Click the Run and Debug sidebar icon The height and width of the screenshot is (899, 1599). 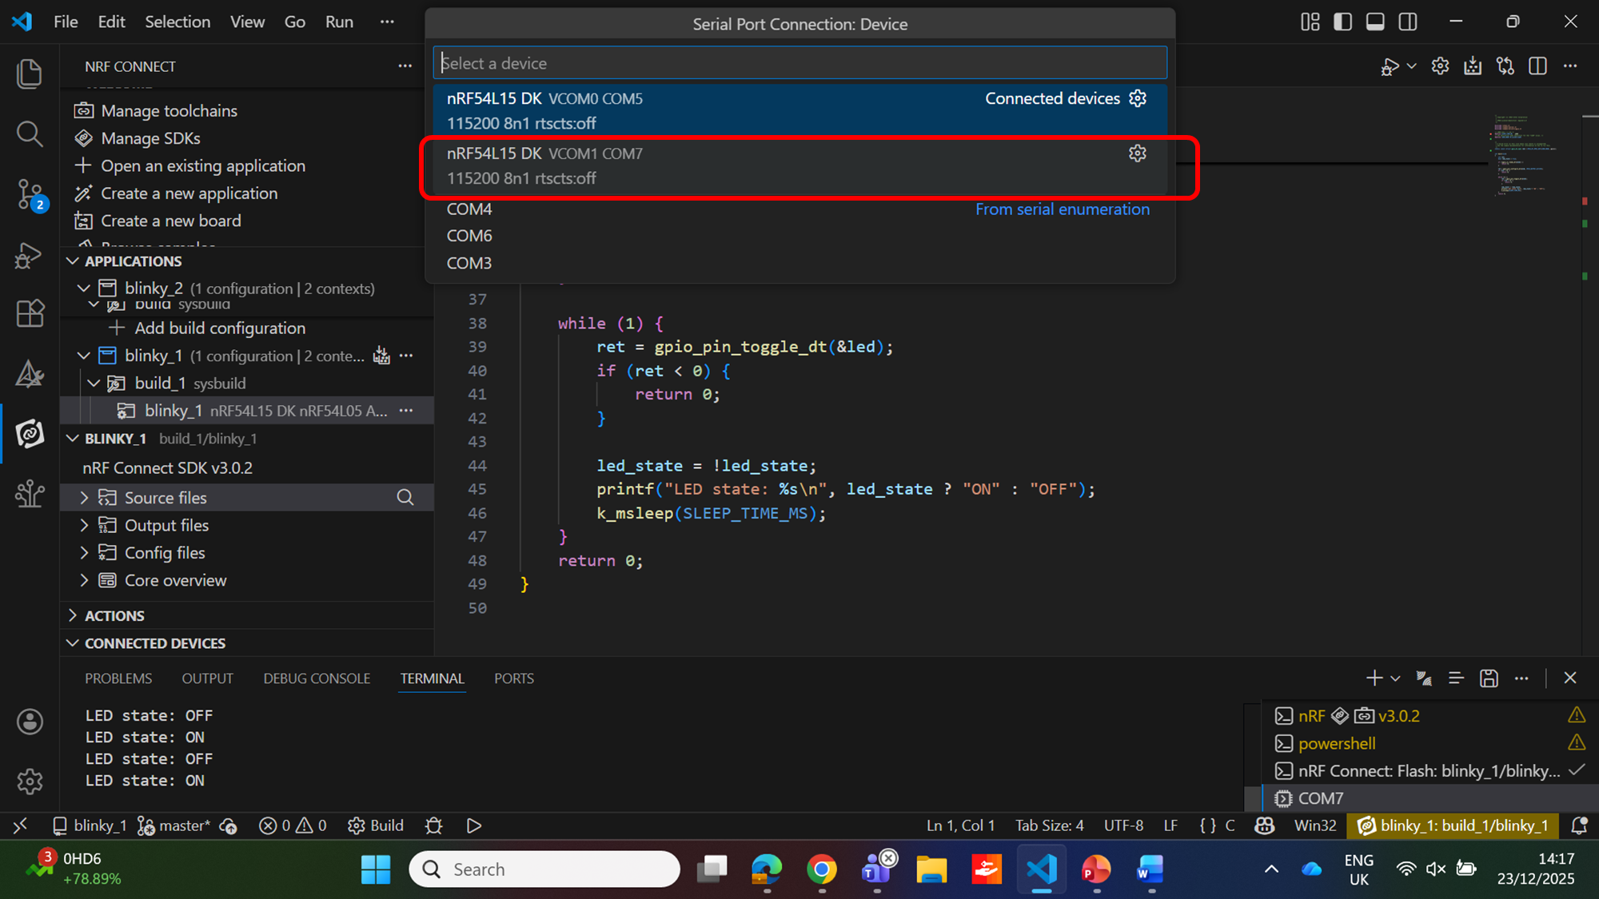[x=30, y=255]
